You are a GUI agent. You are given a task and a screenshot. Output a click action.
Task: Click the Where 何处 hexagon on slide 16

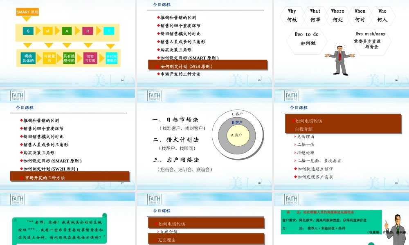point(337,16)
